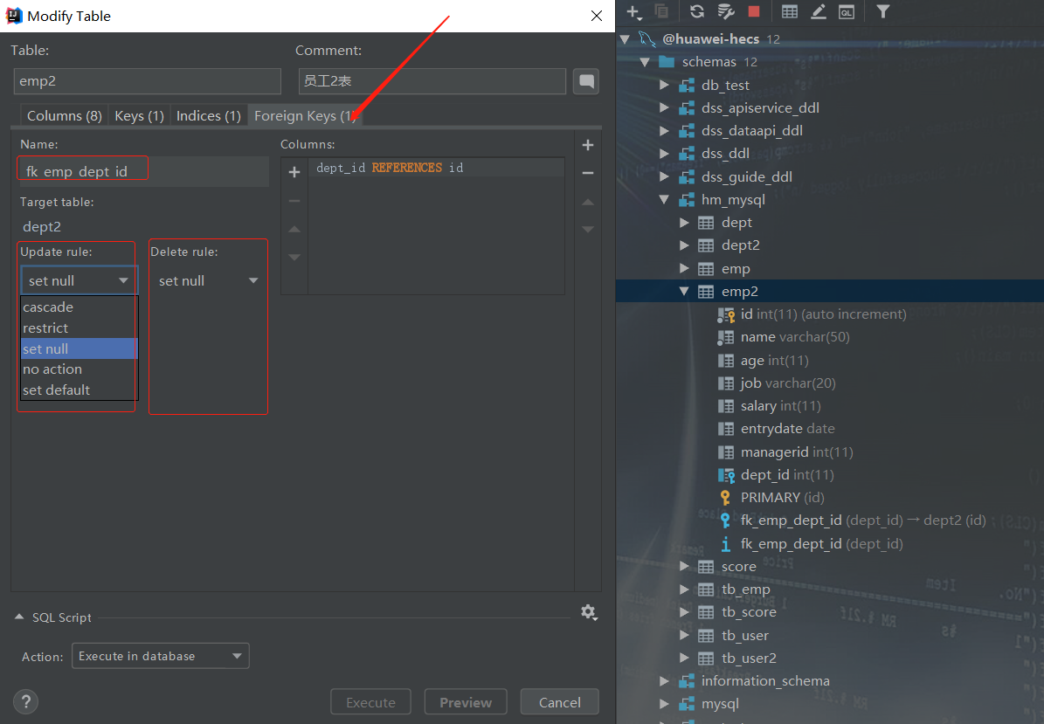Image resolution: width=1044 pixels, height=724 pixels.
Task: Open Delete rule dropdown
Action: coord(208,281)
